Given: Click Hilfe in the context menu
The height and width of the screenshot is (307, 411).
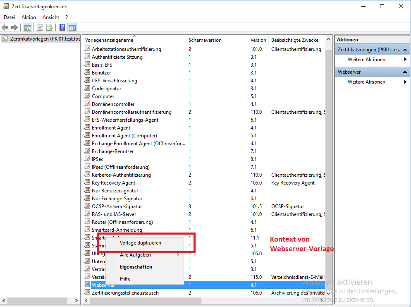Looking at the screenshot, I should point(125,279).
